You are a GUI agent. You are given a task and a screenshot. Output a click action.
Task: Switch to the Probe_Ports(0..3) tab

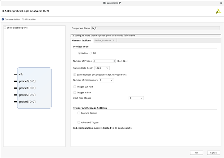(x=105, y=41)
